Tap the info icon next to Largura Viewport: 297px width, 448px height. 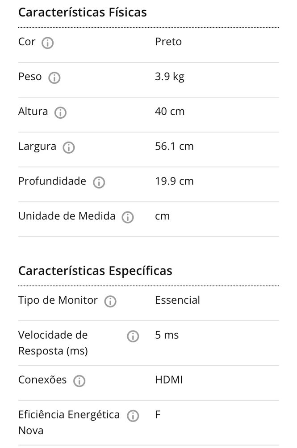[69, 147]
